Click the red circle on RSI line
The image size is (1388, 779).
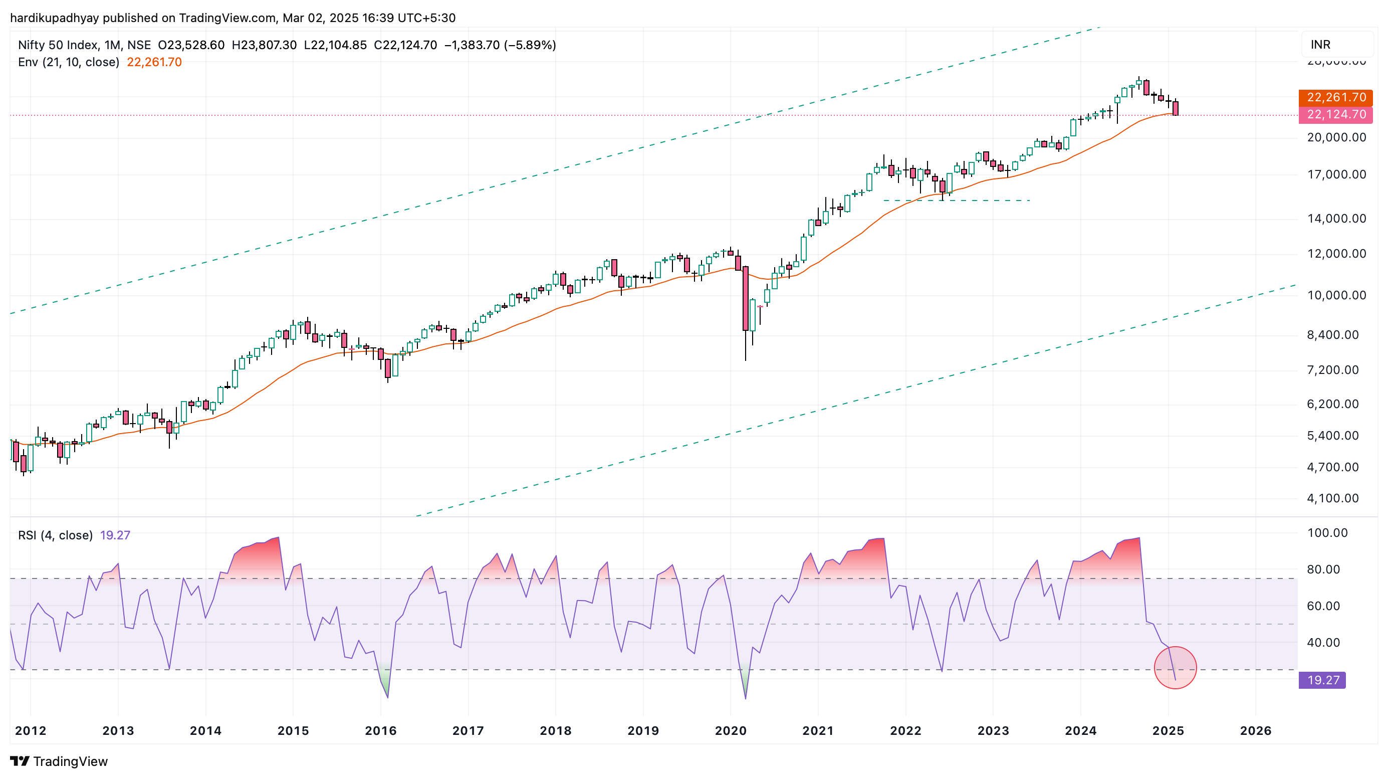click(1175, 667)
